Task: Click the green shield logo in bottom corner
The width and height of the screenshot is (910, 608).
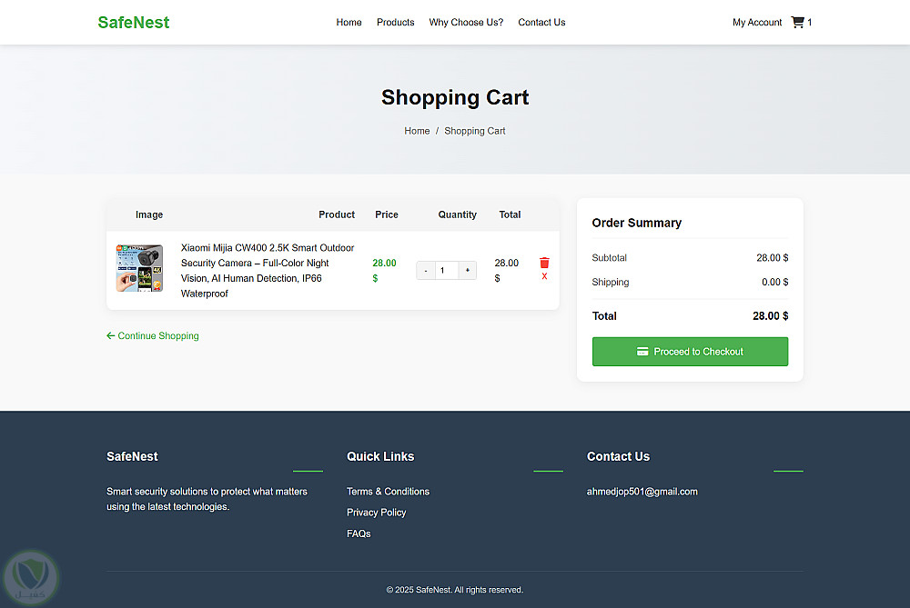Action: [30, 577]
